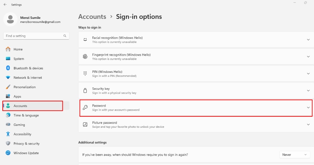Screen dimensions: 314x165
Task: Open Windows Update label
Action: 26,153
